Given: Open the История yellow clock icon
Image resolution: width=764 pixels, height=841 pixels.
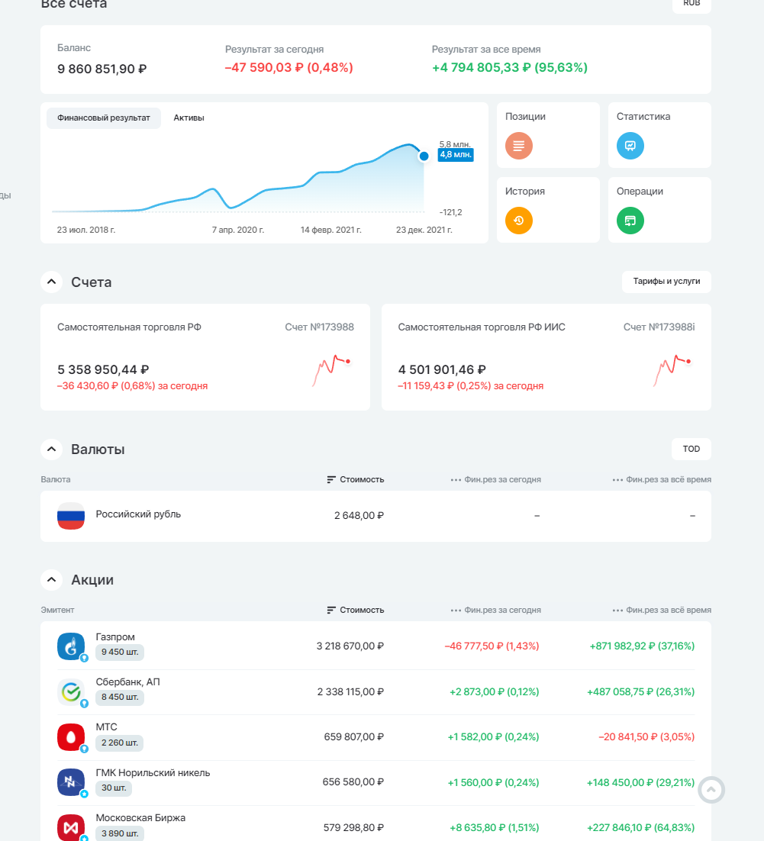Looking at the screenshot, I should pyautogui.click(x=518, y=221).
